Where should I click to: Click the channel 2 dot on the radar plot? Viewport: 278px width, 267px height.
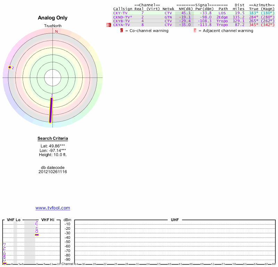pyautogui.click(x=10, y=67)
